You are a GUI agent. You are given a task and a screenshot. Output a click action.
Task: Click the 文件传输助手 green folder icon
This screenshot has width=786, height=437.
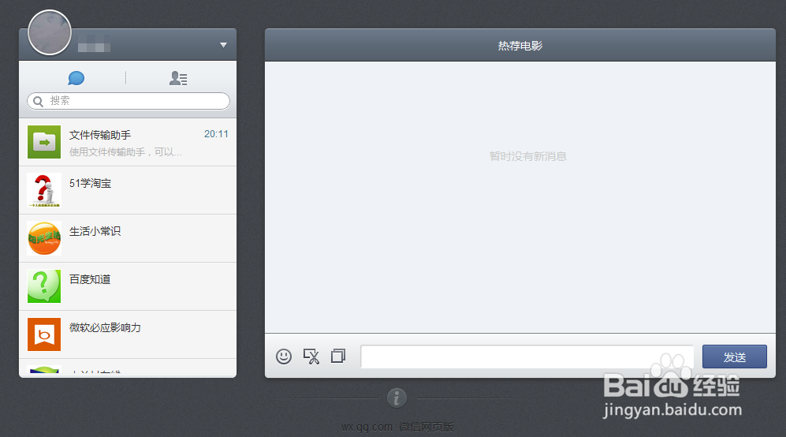click(44, 142)
